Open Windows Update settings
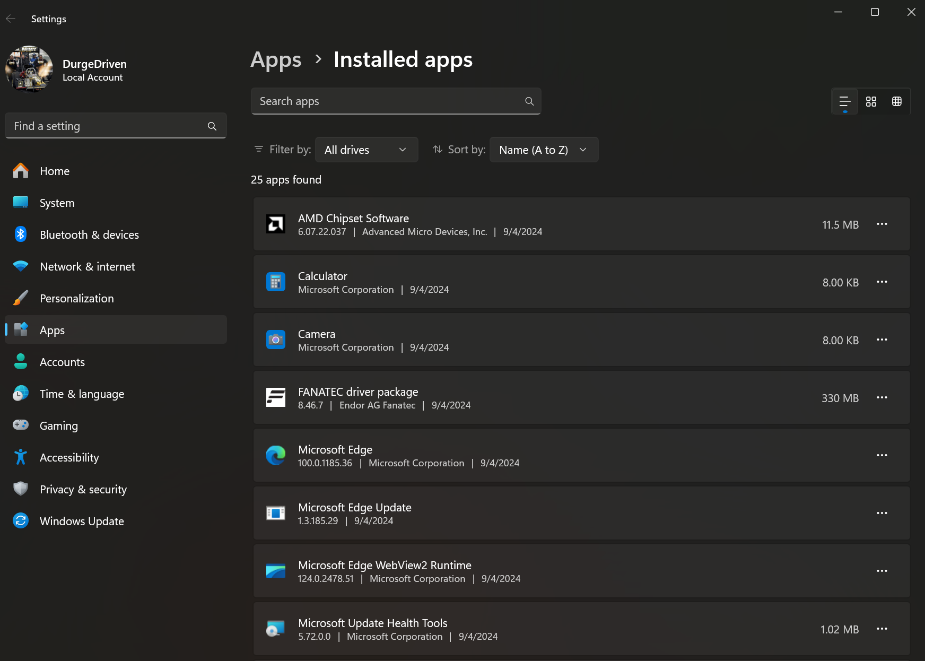Viewport: 925px width, 661px height. (x=116, y=521)
